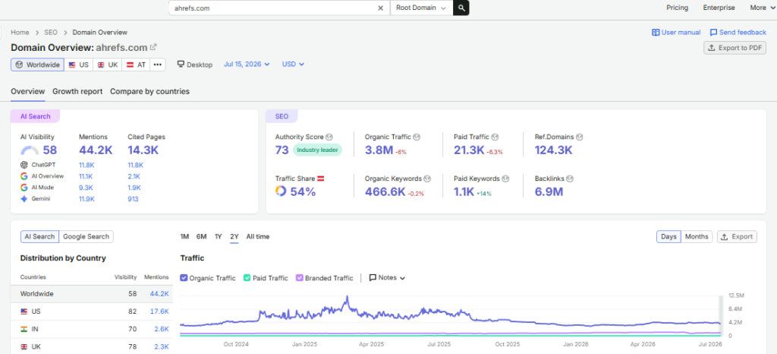The height and width of the screenshot is (354, 777).
Task: Set chart range to 1Y
Action: tap(218, 236)
